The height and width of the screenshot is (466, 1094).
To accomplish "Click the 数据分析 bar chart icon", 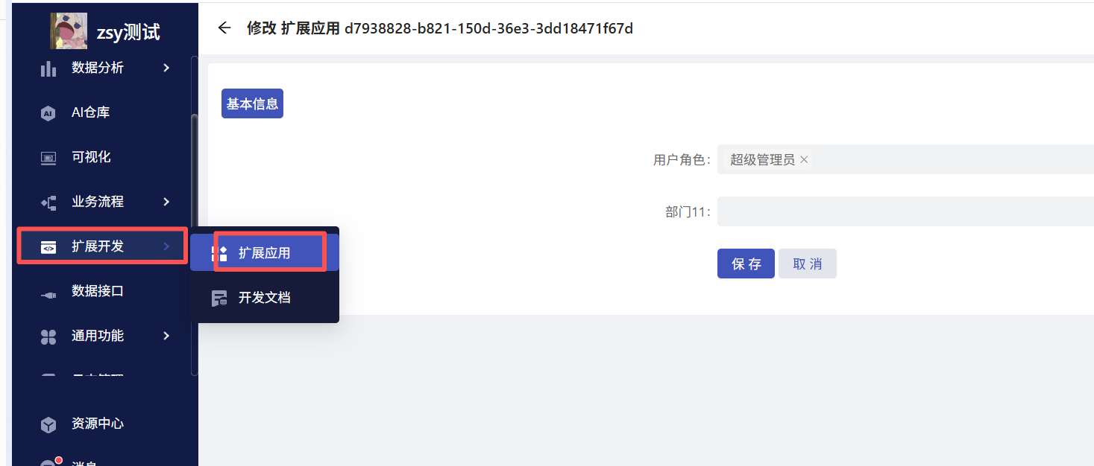I will coord(48,68).
